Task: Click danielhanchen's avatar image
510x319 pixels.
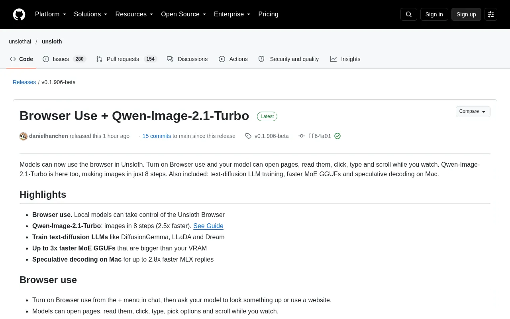Action: coord(24,136)
